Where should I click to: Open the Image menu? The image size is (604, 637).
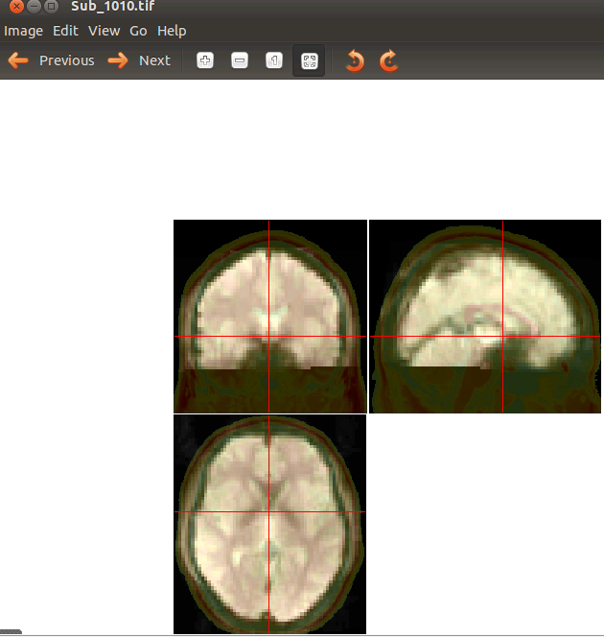pos(23,31)
